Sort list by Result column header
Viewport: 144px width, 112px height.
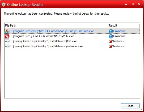pyautogui.click(x=124, y=25)
